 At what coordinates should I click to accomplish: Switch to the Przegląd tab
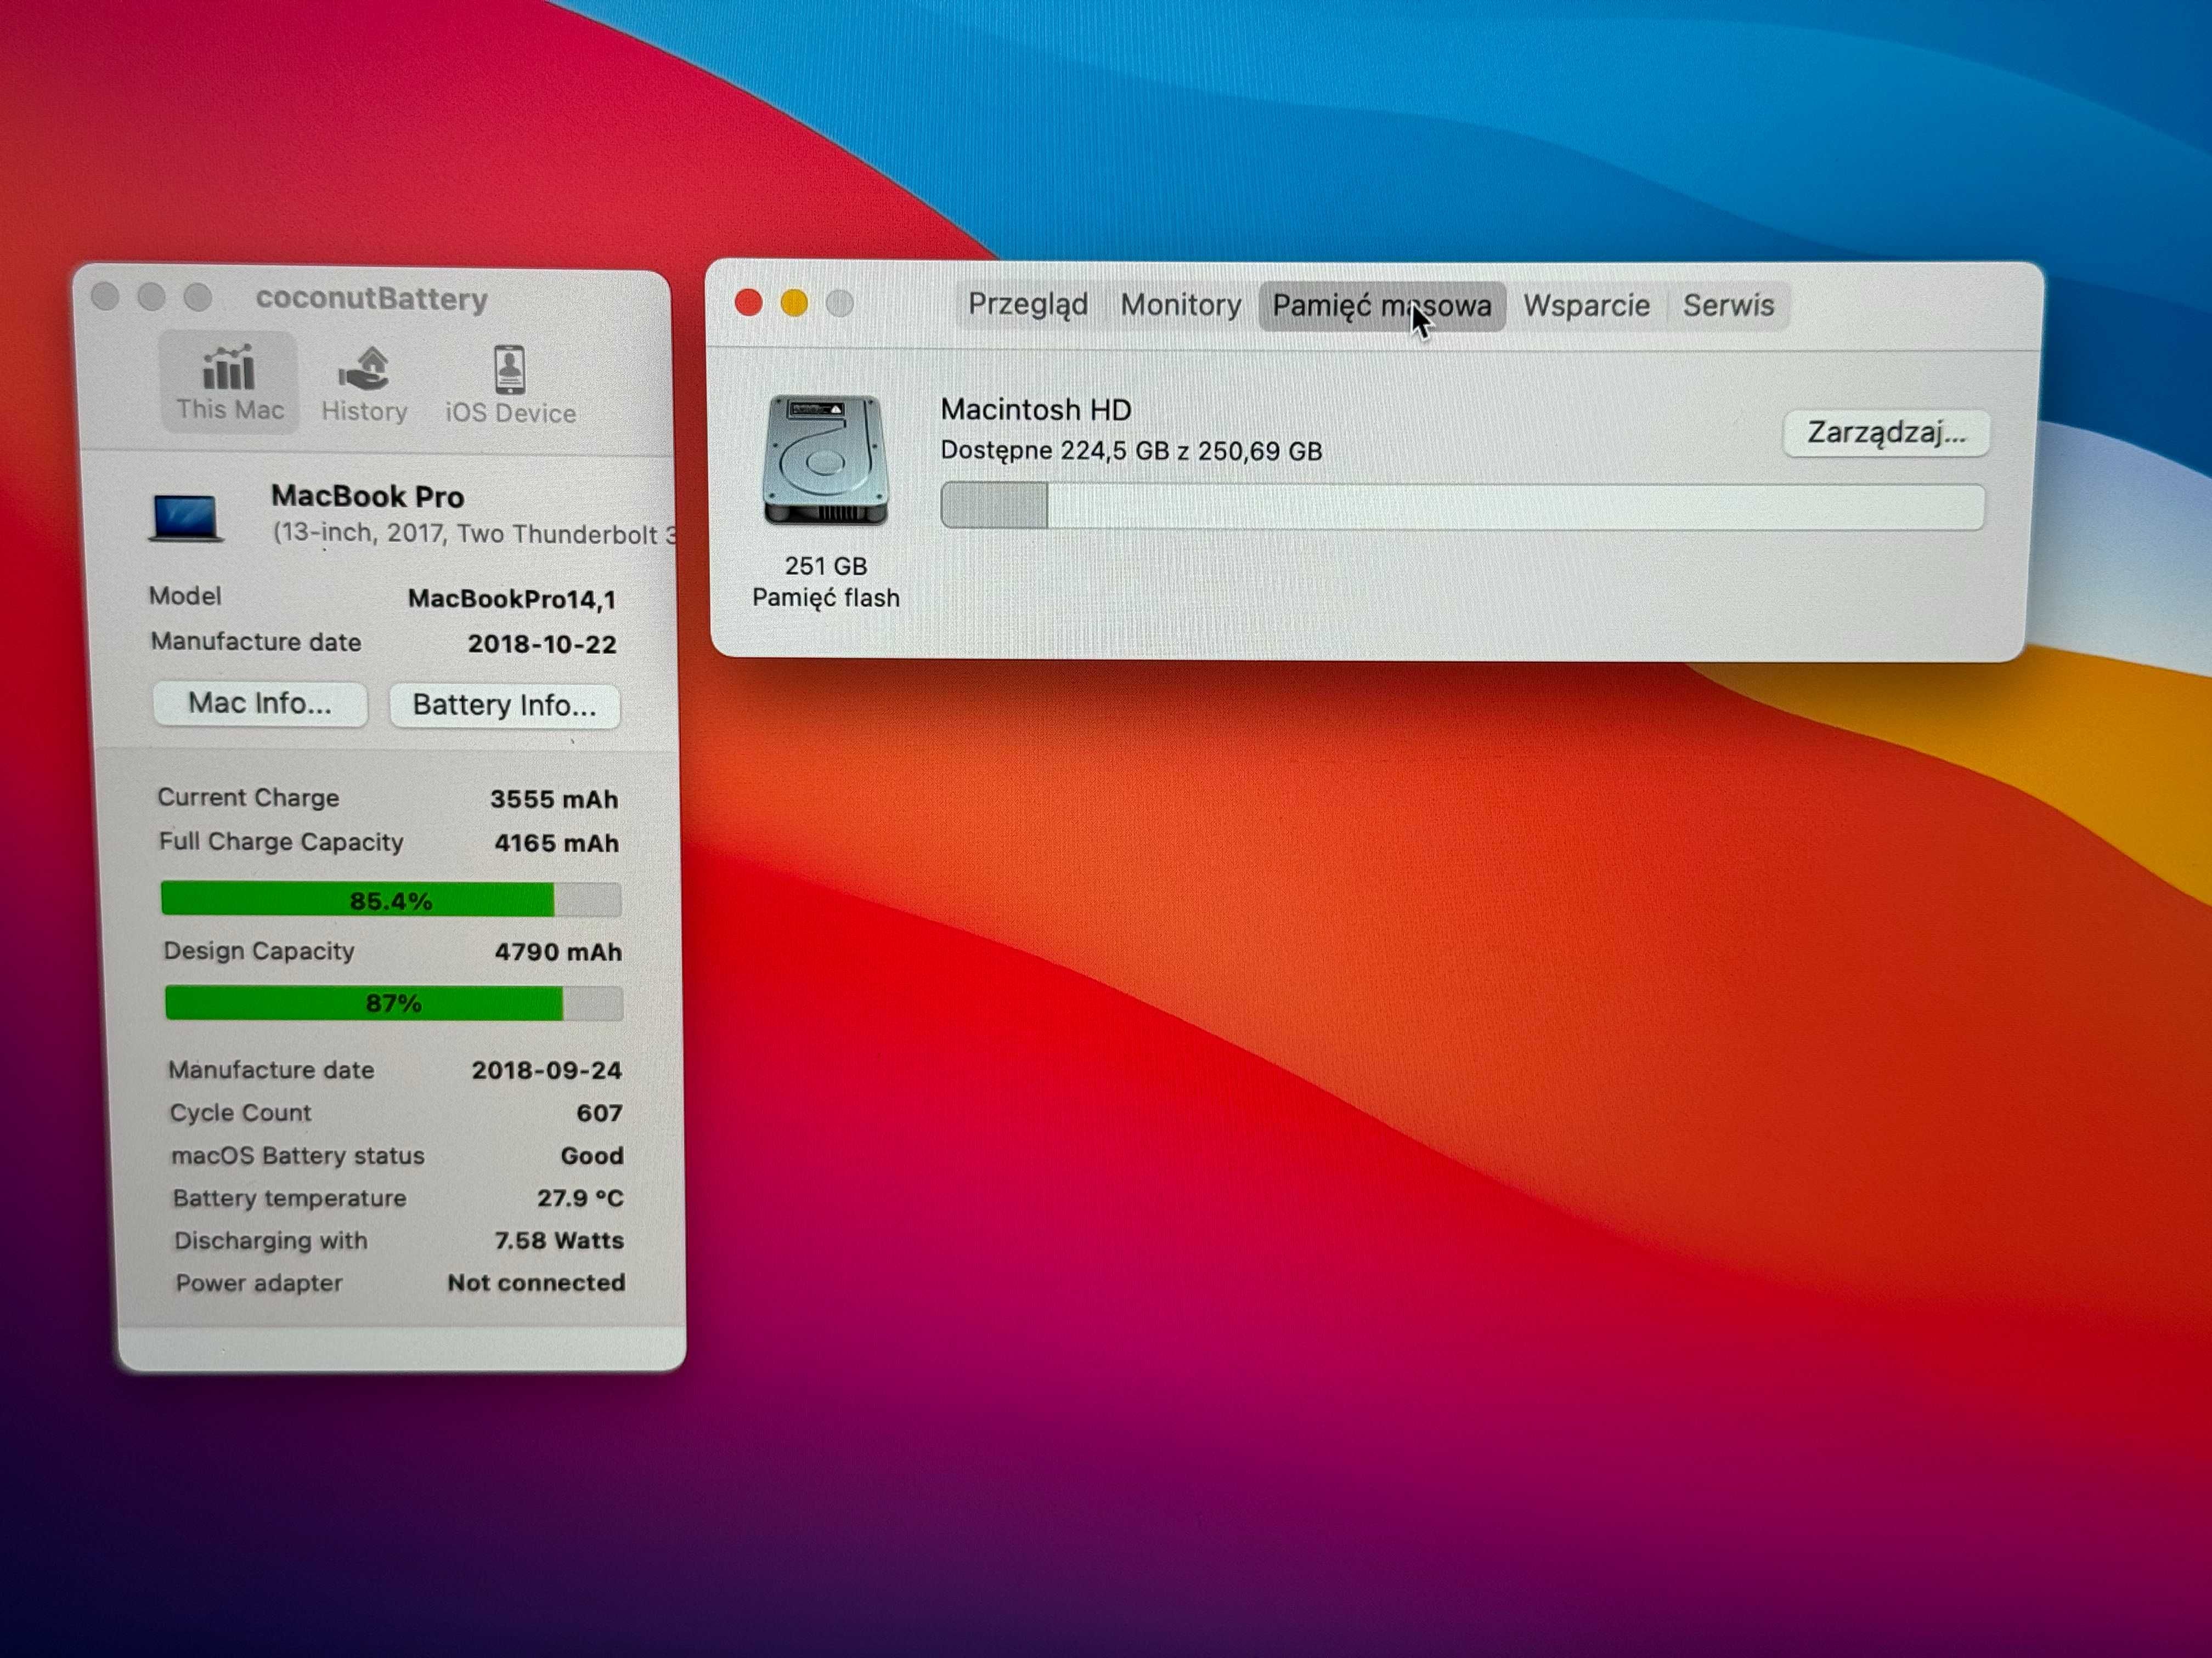click(x=1028, y=305)
